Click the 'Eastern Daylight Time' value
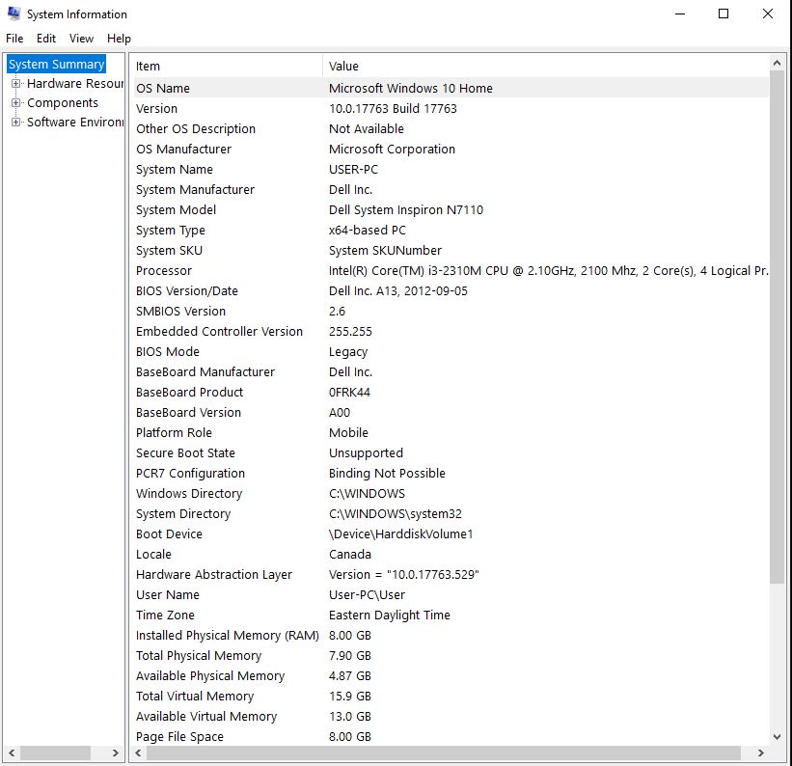Screen dimensions: 792x766 click(389, 615)
